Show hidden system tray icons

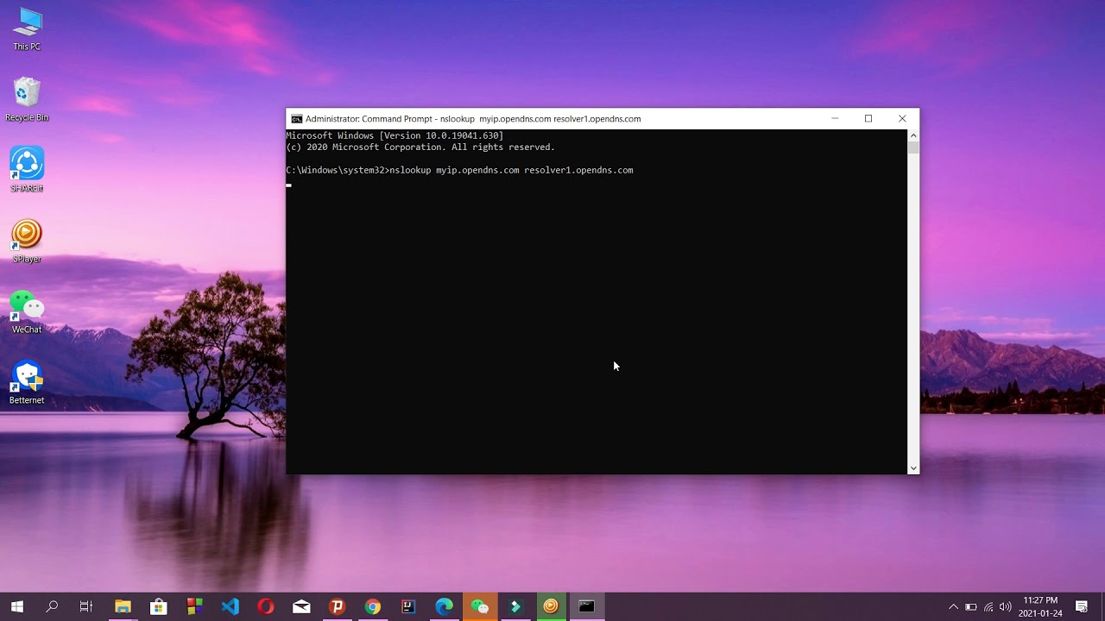tap(953, 607)
